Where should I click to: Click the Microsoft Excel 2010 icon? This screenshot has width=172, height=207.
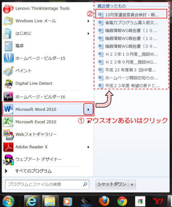pos(8,122)
